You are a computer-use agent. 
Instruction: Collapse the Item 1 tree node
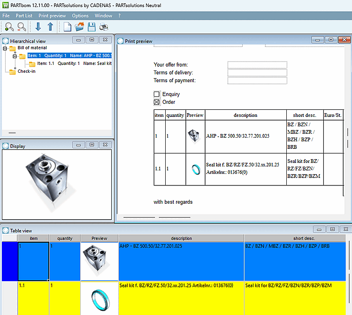[x=15, y=56]
